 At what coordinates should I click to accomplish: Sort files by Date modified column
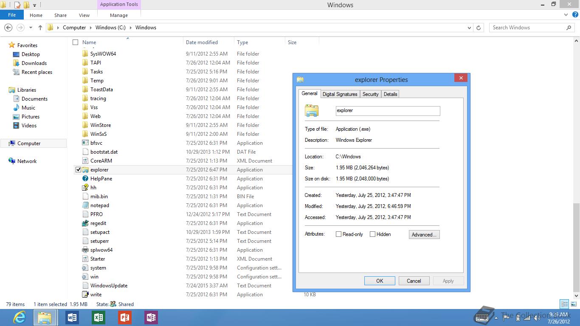click(x=208, y=42)
